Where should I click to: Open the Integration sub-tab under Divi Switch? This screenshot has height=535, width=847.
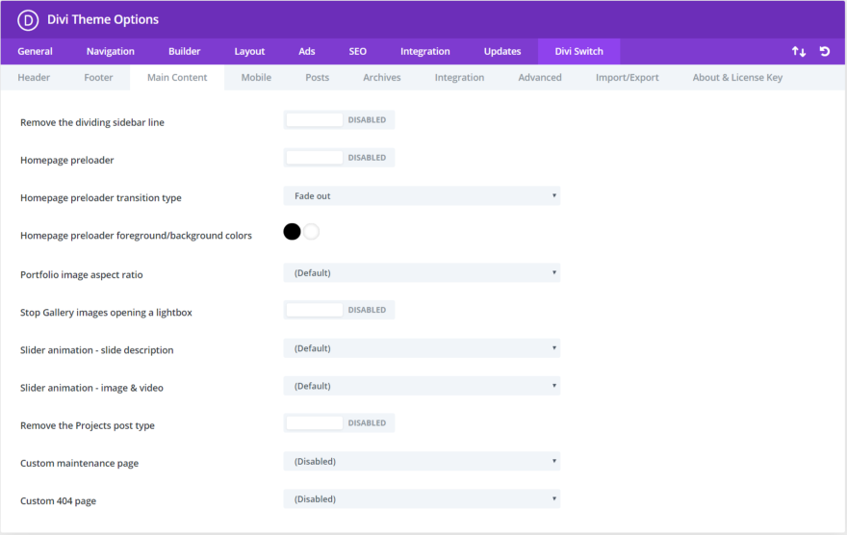(460, 77)
